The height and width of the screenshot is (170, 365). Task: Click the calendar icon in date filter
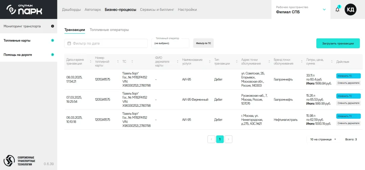coord(69,43)
